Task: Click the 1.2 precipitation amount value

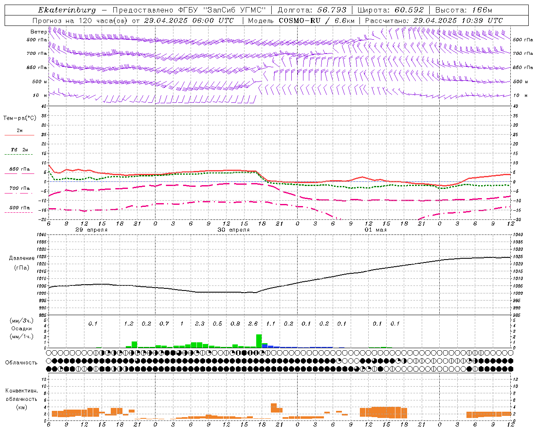Action: pos(129,324)
